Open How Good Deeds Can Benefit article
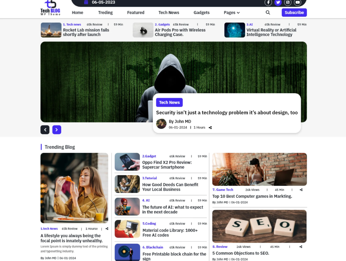 pos(170,187)
